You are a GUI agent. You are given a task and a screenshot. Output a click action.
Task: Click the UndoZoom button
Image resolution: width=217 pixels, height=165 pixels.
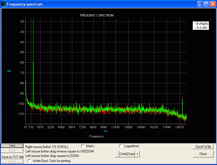pos(127,154)
